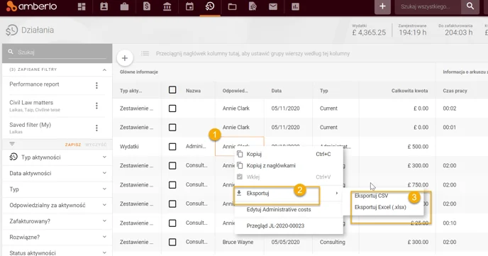The height and width of the screenshot is (256, 488).
Task: Click the Szukaj wszystkiego global search field
Action: [x=428, y=6]
